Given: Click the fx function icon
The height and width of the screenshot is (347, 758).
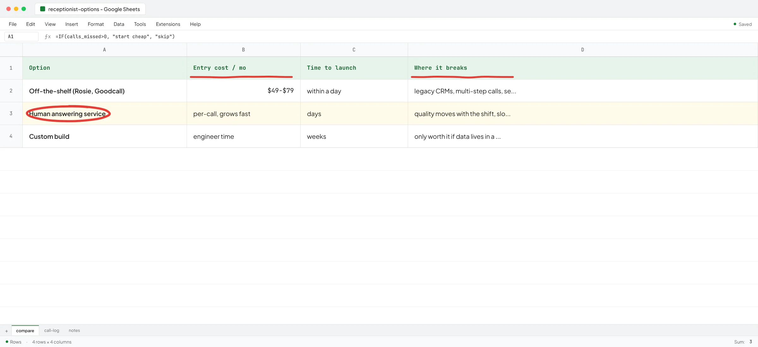Looking at the screenshot, I should [x=48, y=37].
